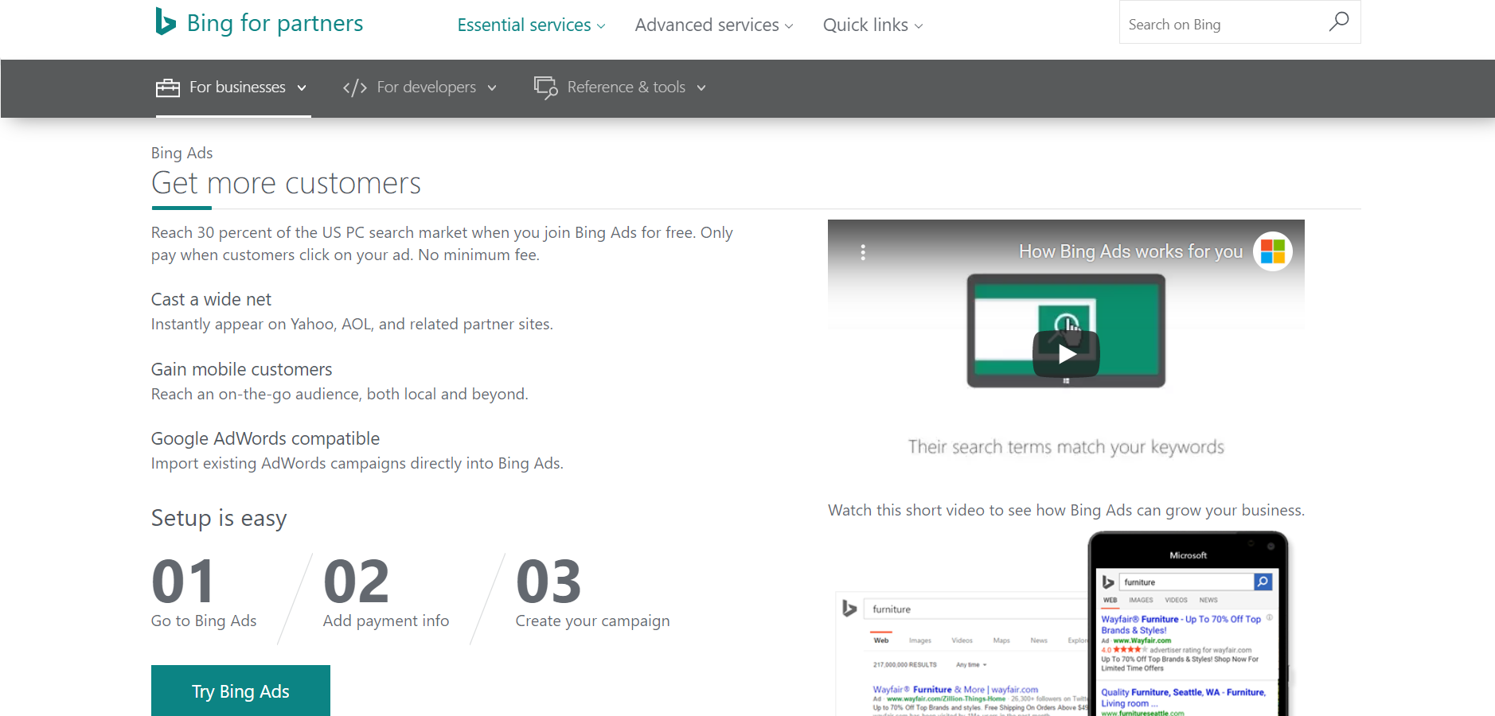Click the 03 Create your campaign step

592,593
